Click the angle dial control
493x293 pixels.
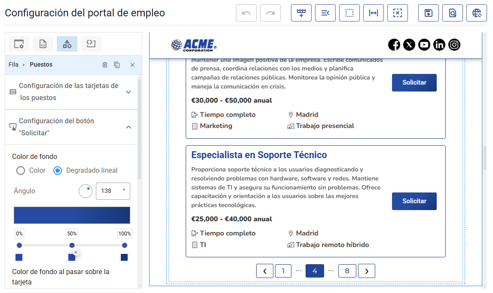(x=86, y=191)
